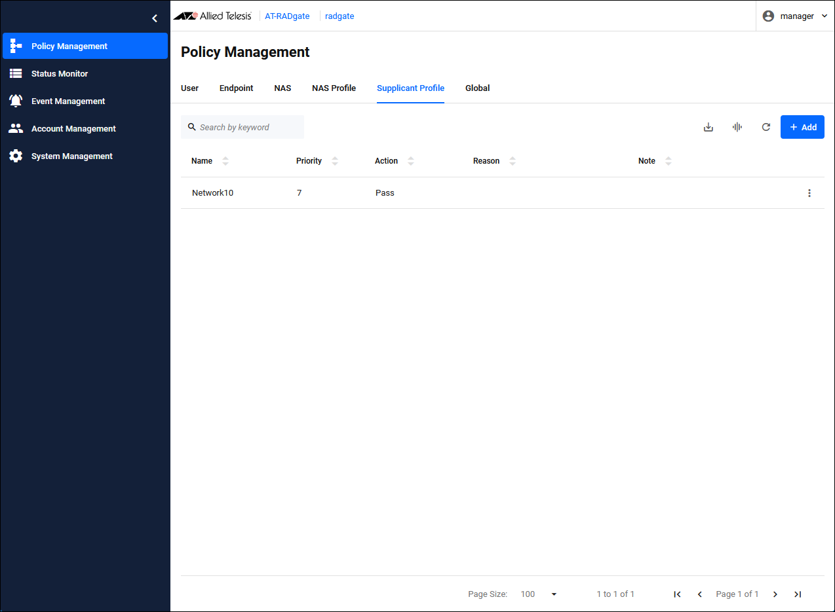835x612 pixels.
Task: Go to the next page
Action: click(775, 594)
